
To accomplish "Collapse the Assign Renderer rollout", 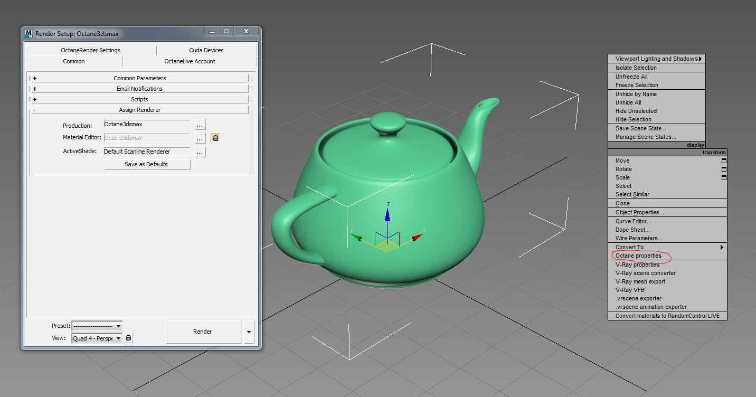I will (x=139, y=110).
